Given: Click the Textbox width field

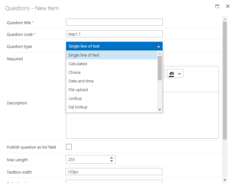Looking at the screenshot, I should pyautogui.click(x=114, y=172).
